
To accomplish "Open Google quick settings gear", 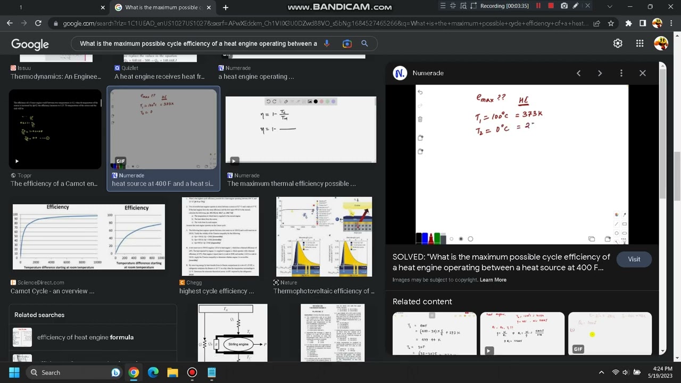I will (x=618, y=44).
